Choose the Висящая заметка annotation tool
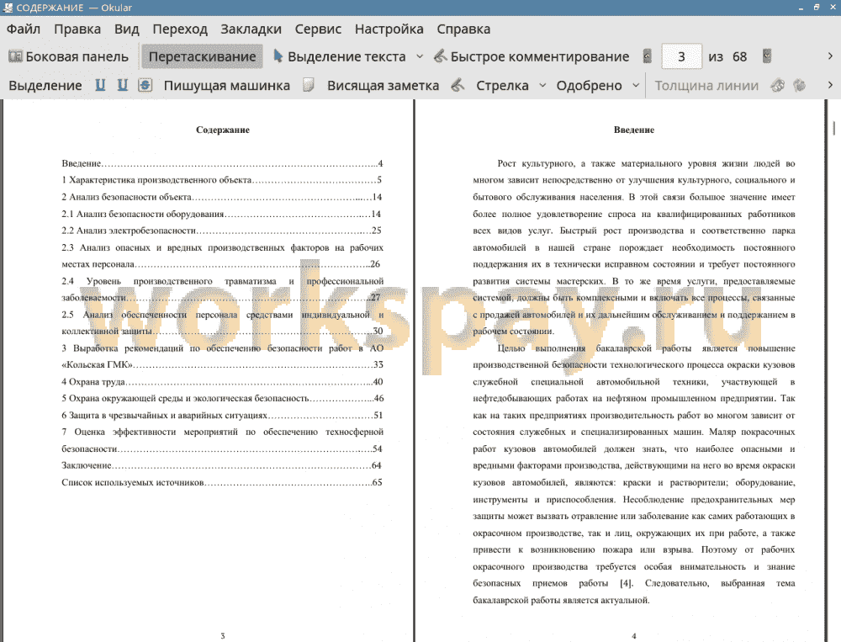Viewport: 841px width, 642px height. (x=383, y=85)
